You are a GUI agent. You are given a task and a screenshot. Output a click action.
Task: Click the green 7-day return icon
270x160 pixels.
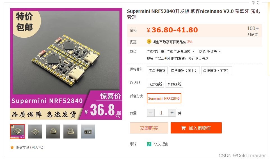[149, 144]
